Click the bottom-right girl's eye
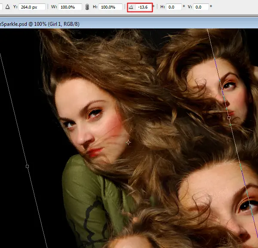 click(244, 206)
